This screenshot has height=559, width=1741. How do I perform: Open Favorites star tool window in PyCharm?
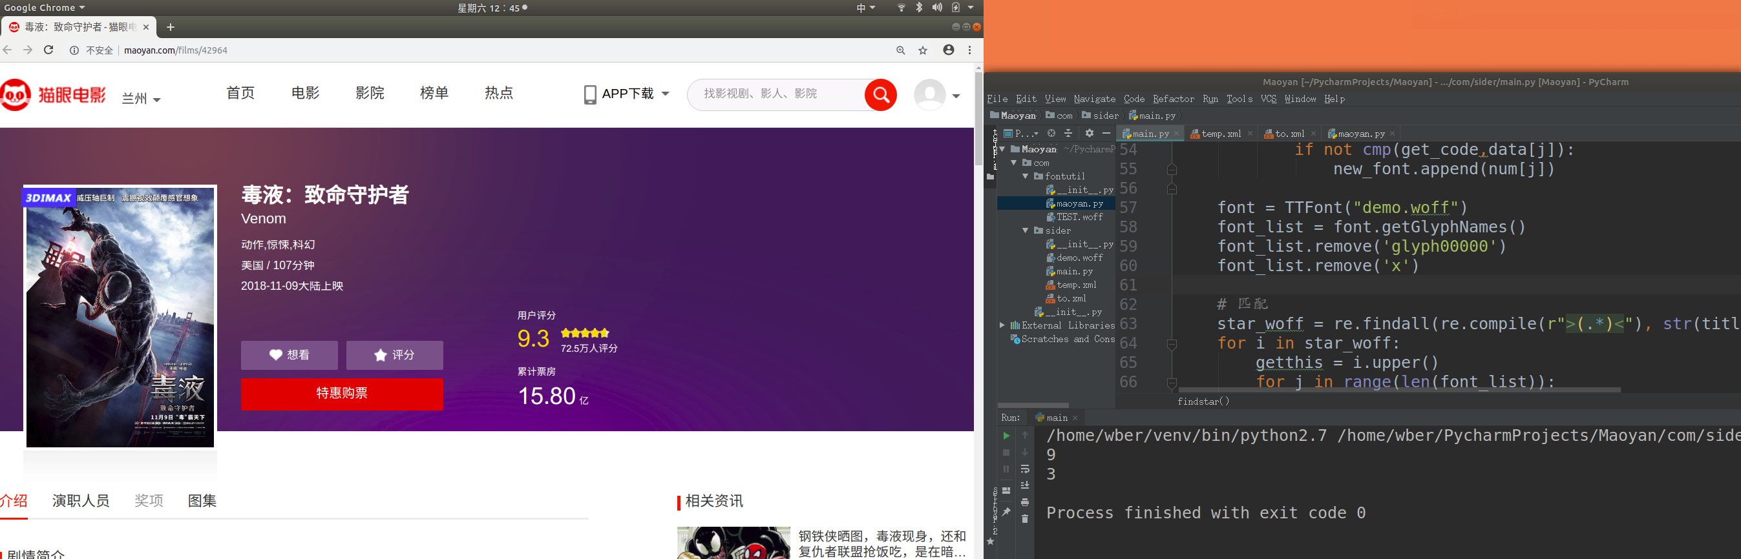991,542
